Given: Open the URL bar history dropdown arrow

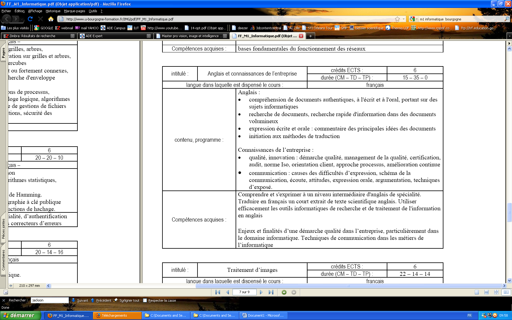Looking at the screenshot, I should click(404, 19).
